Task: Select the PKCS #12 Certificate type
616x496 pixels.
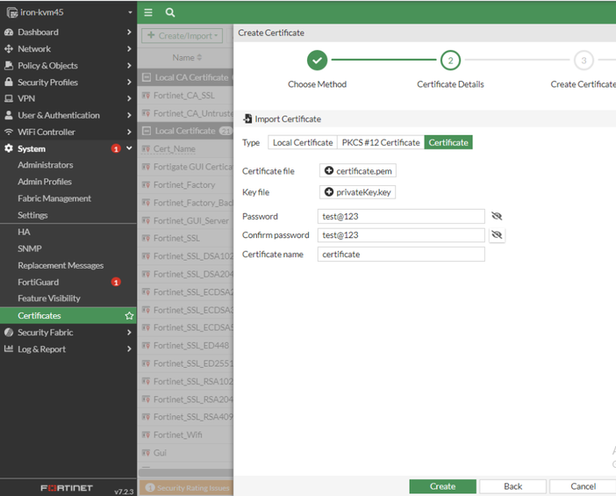Action: [381, 142]
